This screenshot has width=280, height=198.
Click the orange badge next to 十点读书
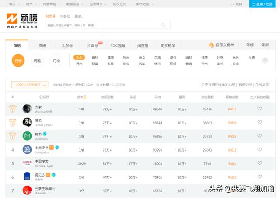tap(52, 148)
